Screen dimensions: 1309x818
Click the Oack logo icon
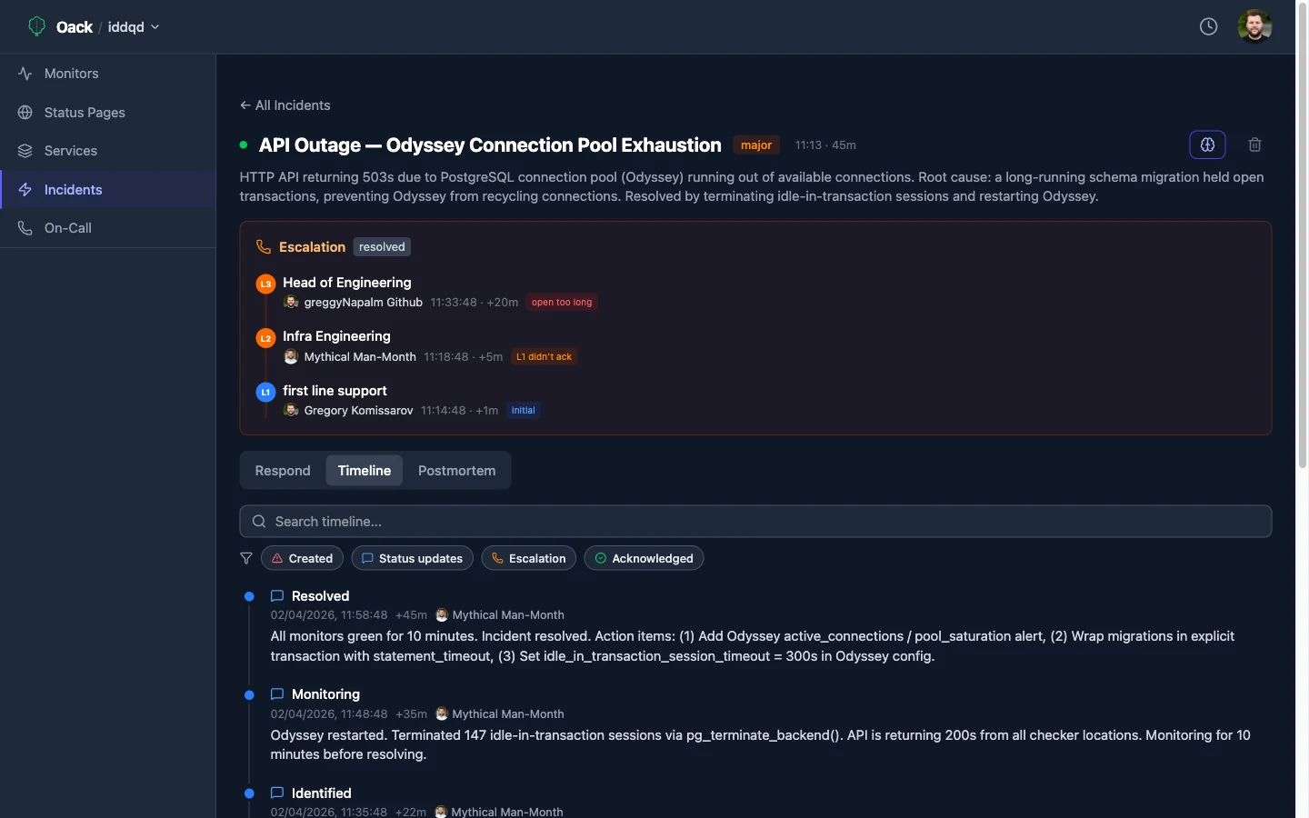tap(36, 26)
